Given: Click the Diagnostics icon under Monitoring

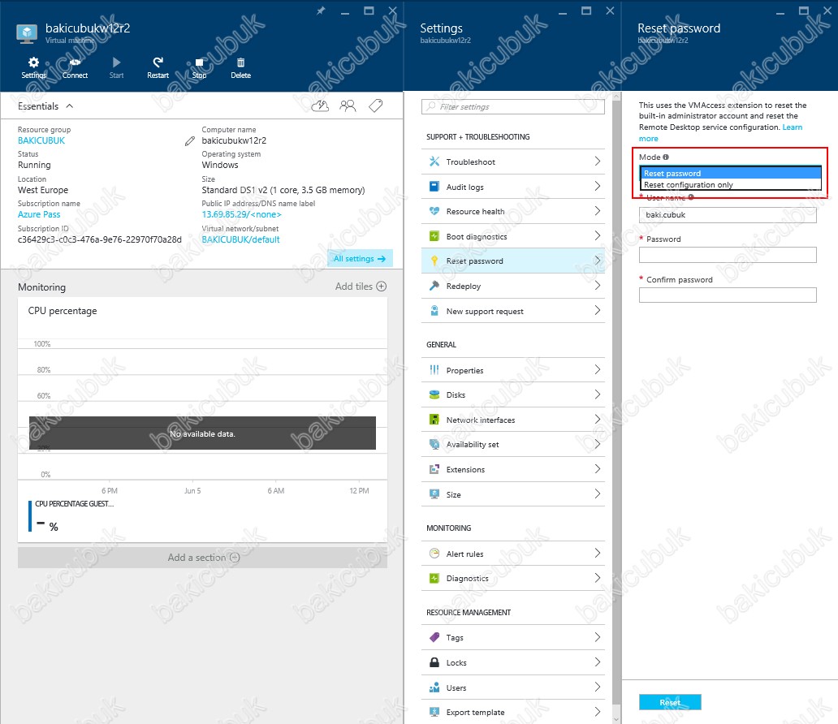Looking at the screenshot, I should pyautogui.click(x=434, y=578).
